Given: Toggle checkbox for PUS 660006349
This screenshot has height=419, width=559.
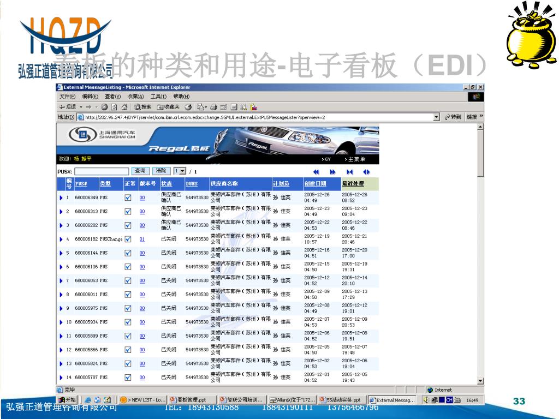Looking at the screenshot, I should [128, 197].
